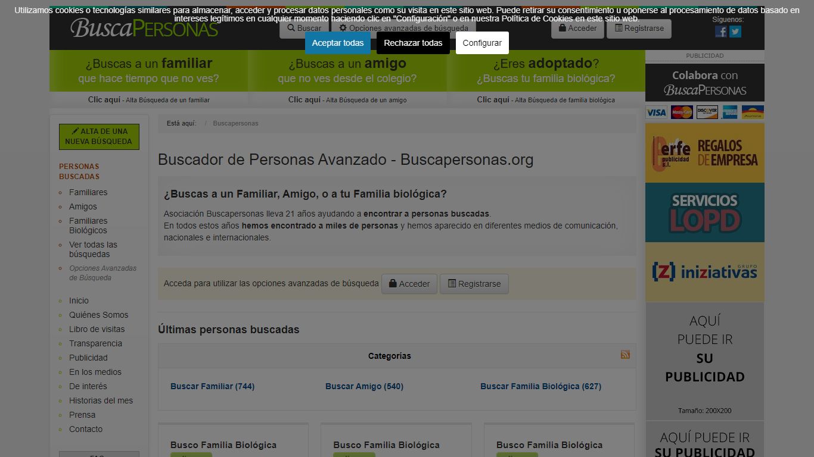The width and height of the screenshot is (814, 457).
Task: Click Alta Búsqueda de un amigo link
Action: click(347, 100)
